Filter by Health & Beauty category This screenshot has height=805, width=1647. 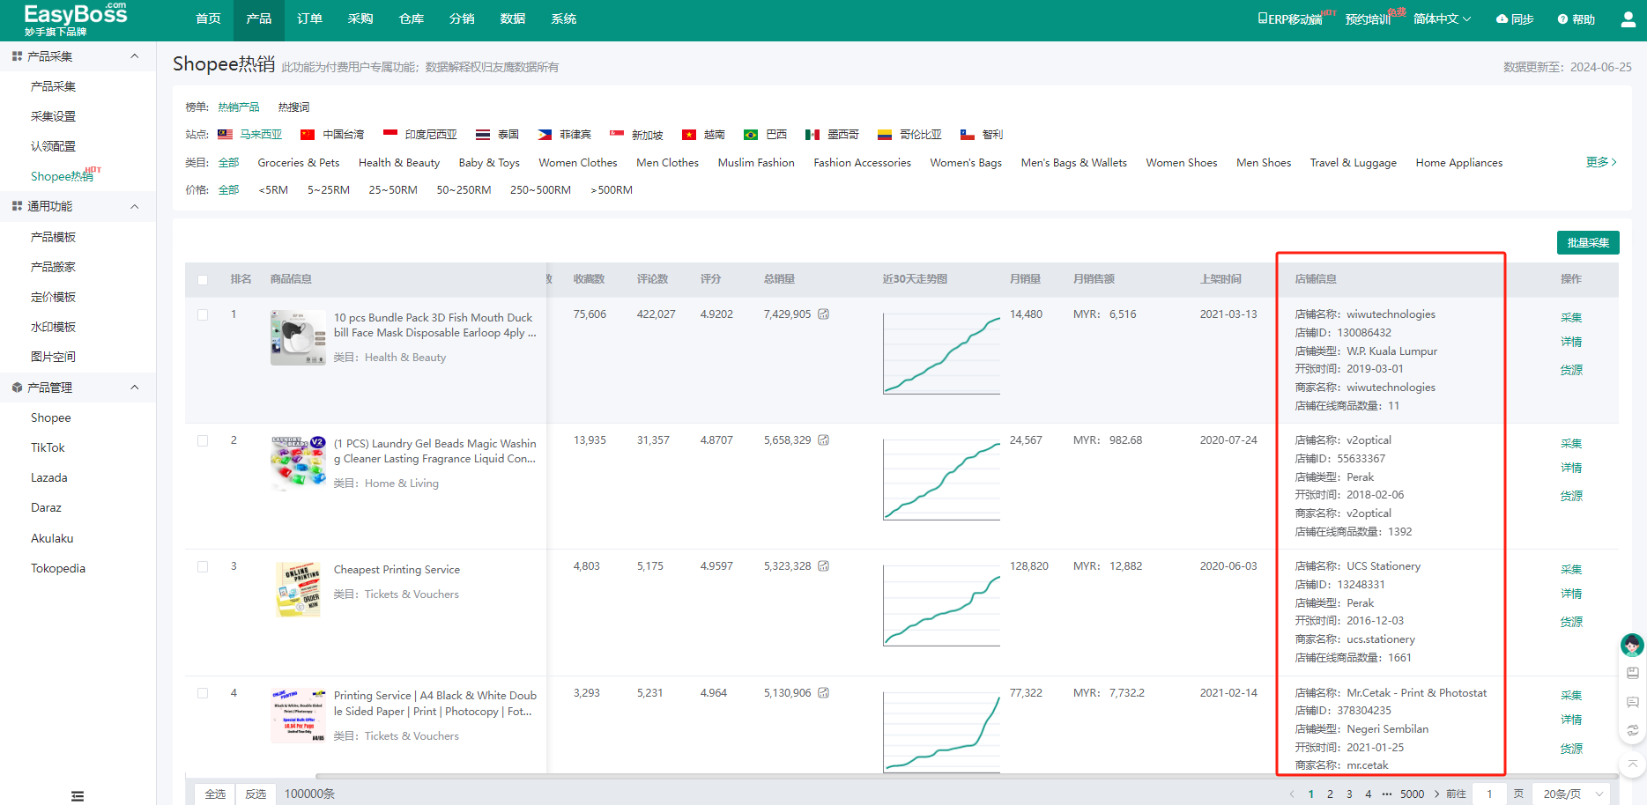[x=399, y=163]
